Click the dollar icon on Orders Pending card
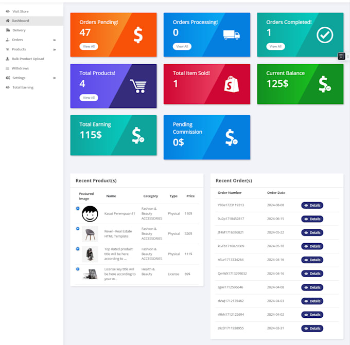Viewport: 350px width, 345px height. pos(138,35)
